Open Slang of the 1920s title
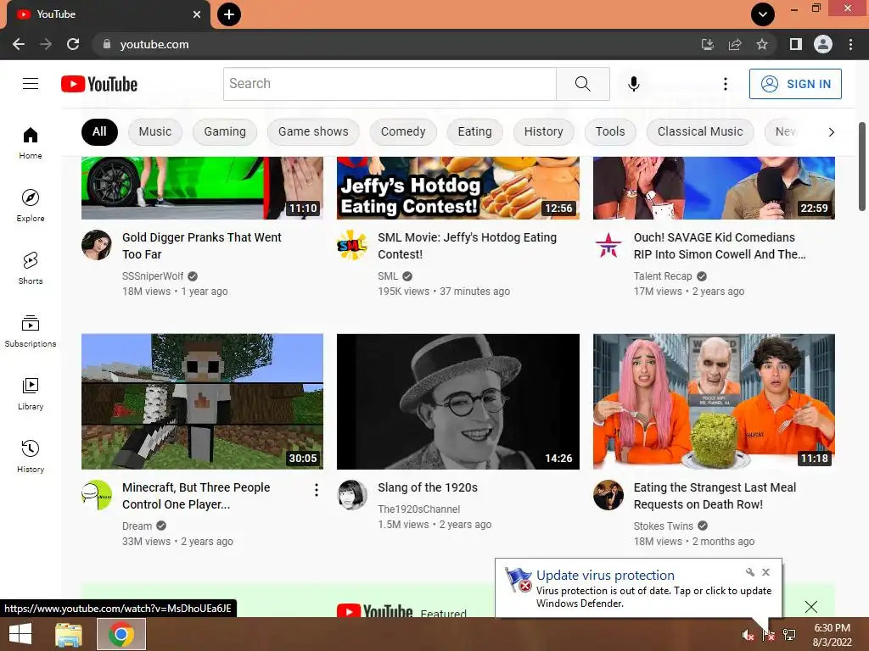The width and height of the screenshot is (869, 651). coord(428,487)
